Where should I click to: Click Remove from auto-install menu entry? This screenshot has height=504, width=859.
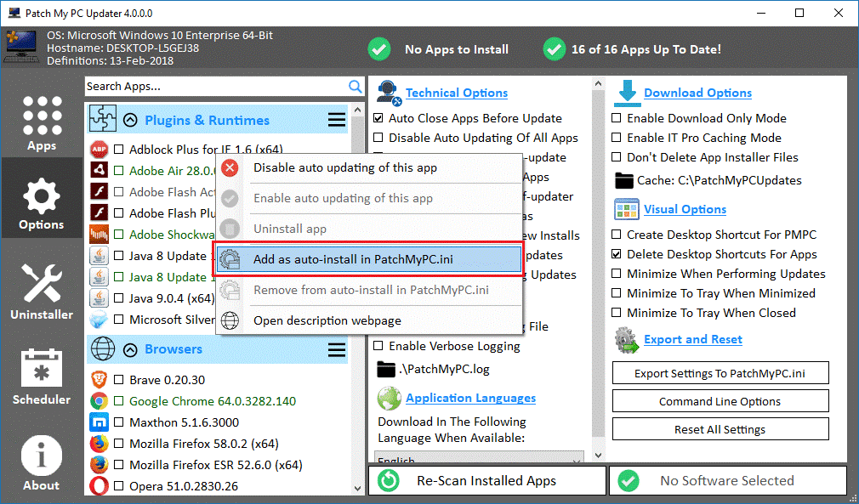click(369, 290)
